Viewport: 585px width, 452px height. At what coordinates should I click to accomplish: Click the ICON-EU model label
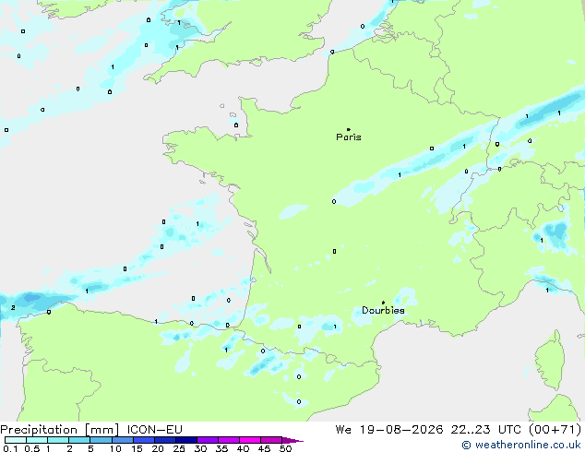coord(154,430)
